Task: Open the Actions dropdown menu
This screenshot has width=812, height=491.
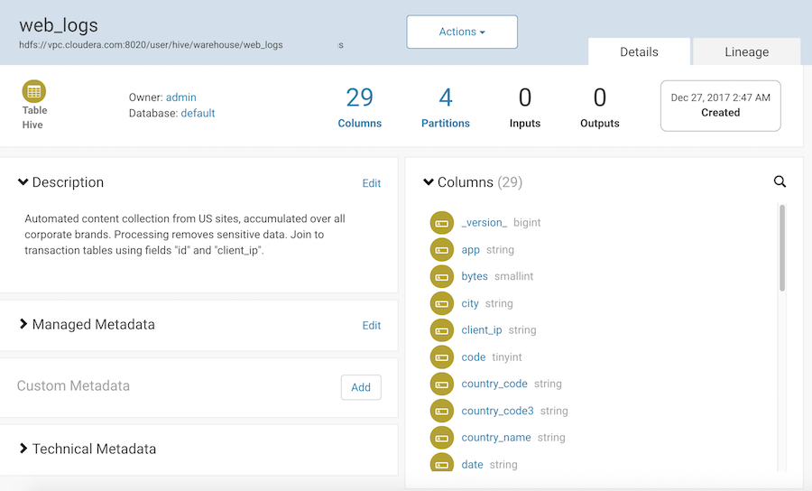Action: click(462, 32)
